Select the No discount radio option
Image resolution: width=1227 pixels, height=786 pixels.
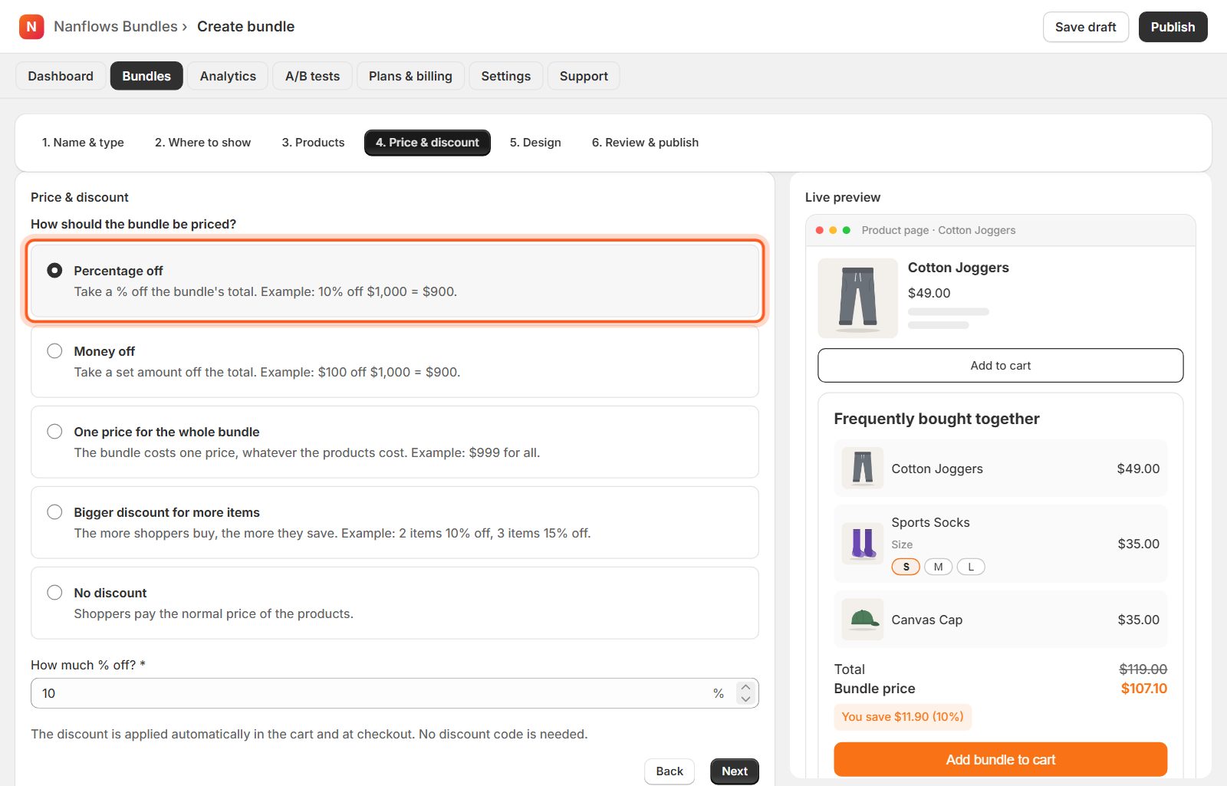(x=54, y=592)
